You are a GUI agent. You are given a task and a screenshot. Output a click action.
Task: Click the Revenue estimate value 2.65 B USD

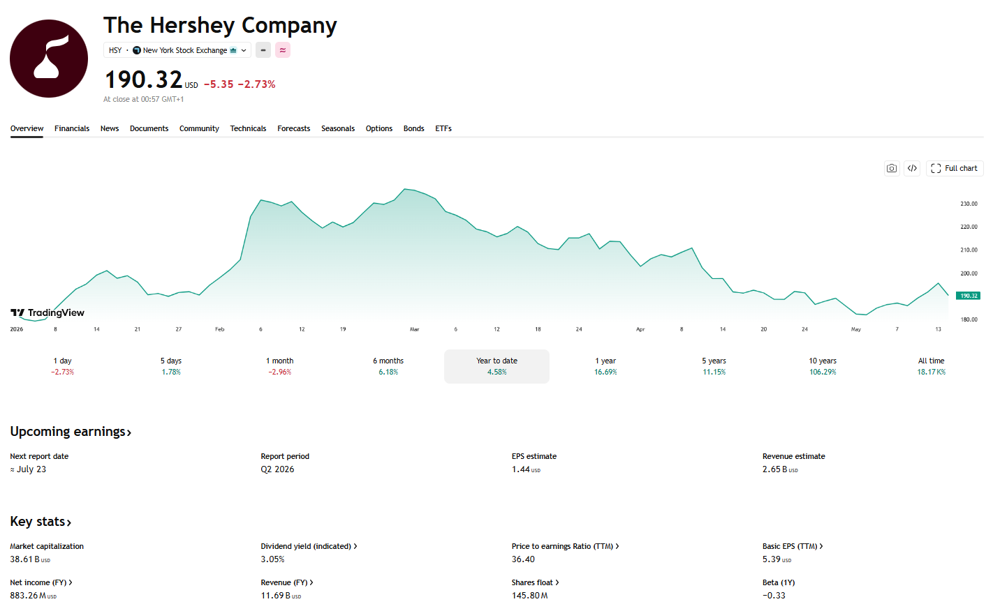(x=780, y=469)
